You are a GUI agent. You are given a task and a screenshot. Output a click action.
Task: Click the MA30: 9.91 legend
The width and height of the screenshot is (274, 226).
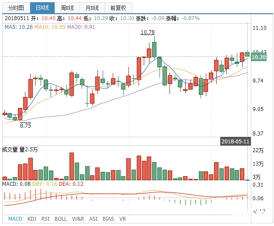81,27
